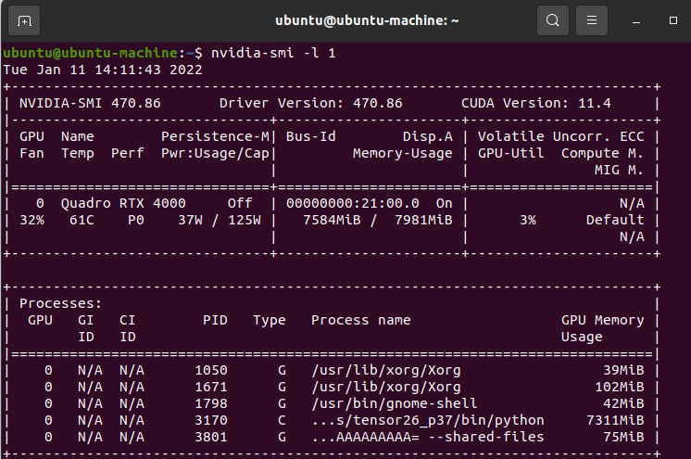Image resolution: width=691 pixels, height=459 pixels.
Task: Click the GPU Memory column header
Action: tap(602, 321)
